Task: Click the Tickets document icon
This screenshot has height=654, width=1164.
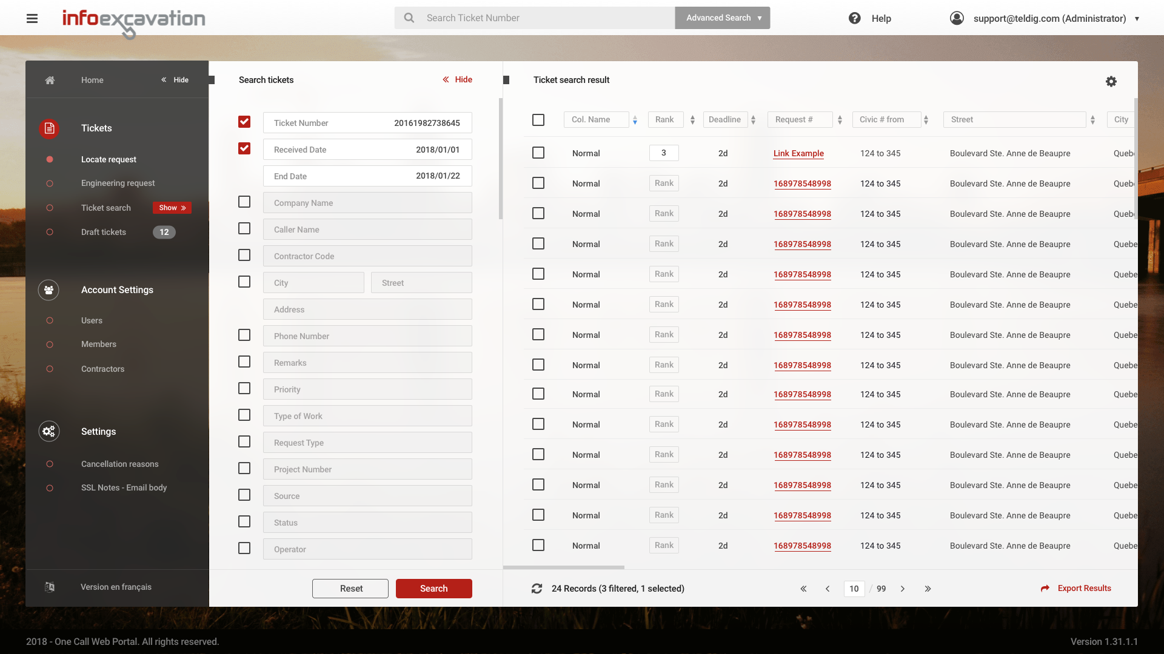Action: click(x=49, y=128)
